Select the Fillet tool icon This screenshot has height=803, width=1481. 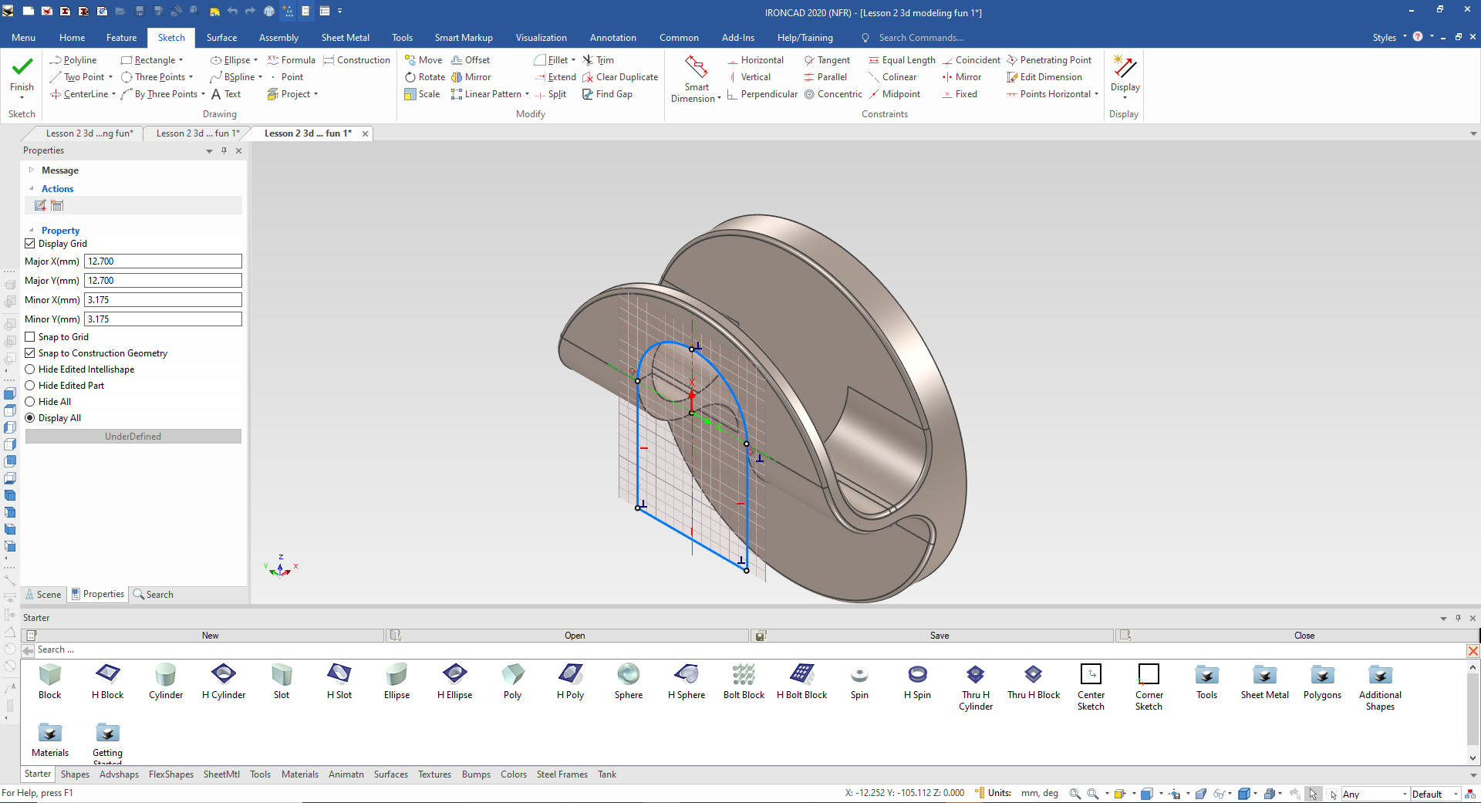click(540, 60)
